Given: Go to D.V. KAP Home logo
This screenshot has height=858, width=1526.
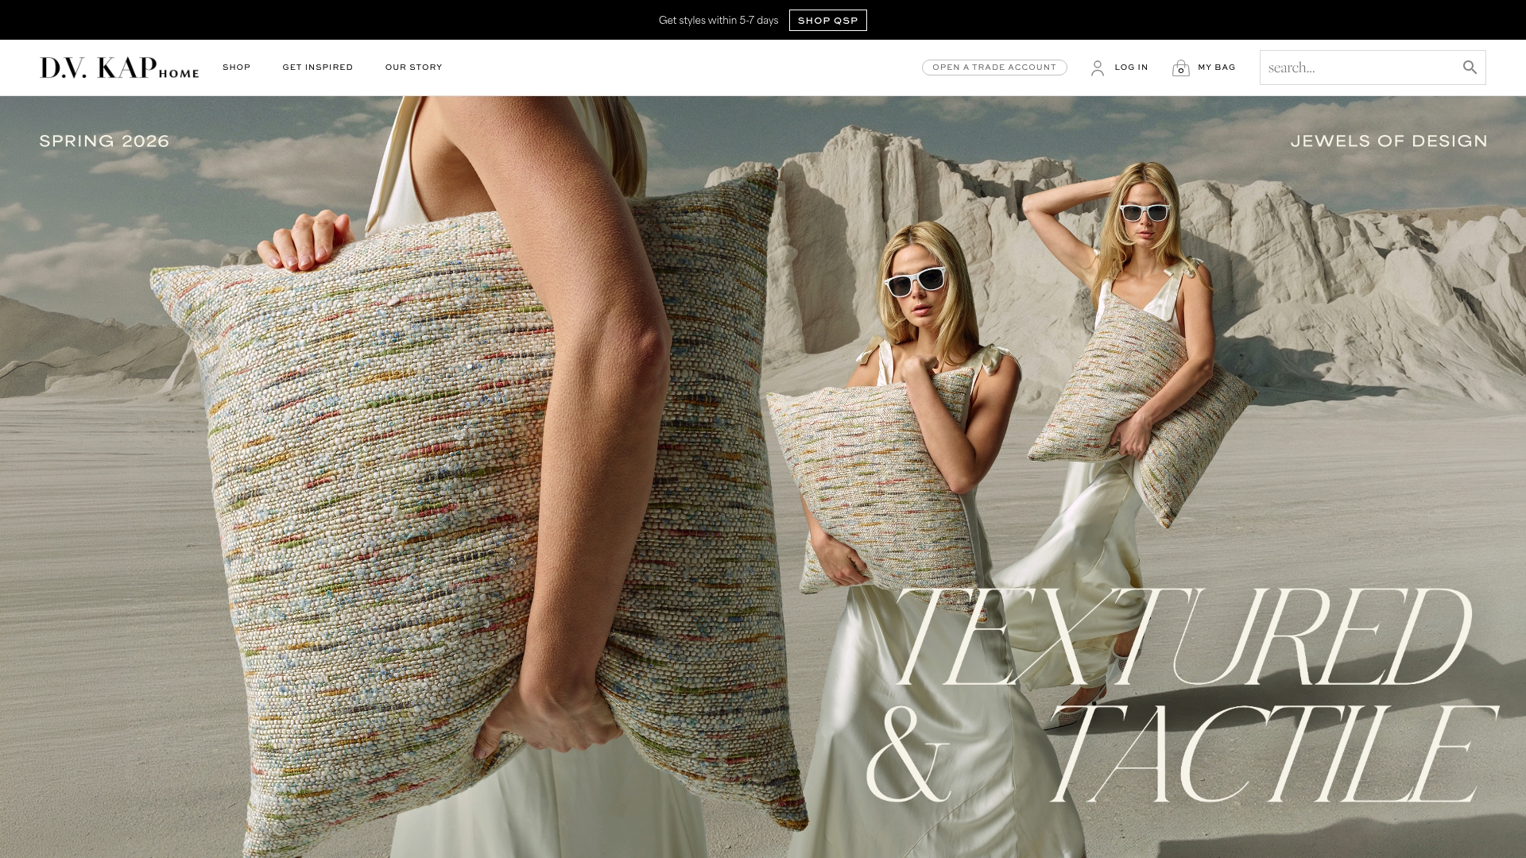Looking at the screenshot, I should pyautogui.click(x=119, y=68).
